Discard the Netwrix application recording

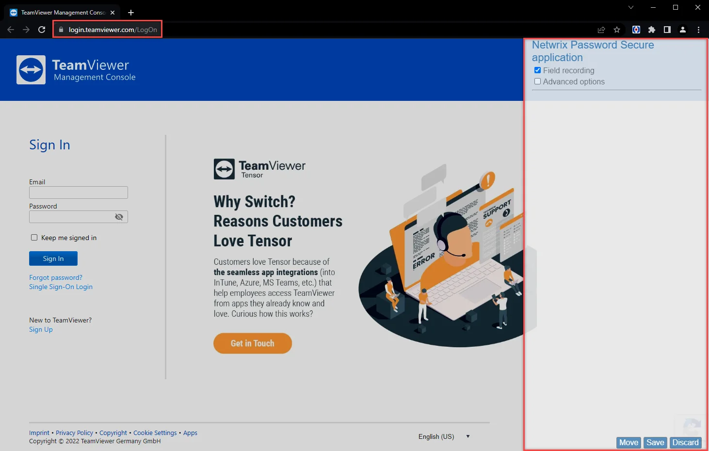tap(685, 442)
